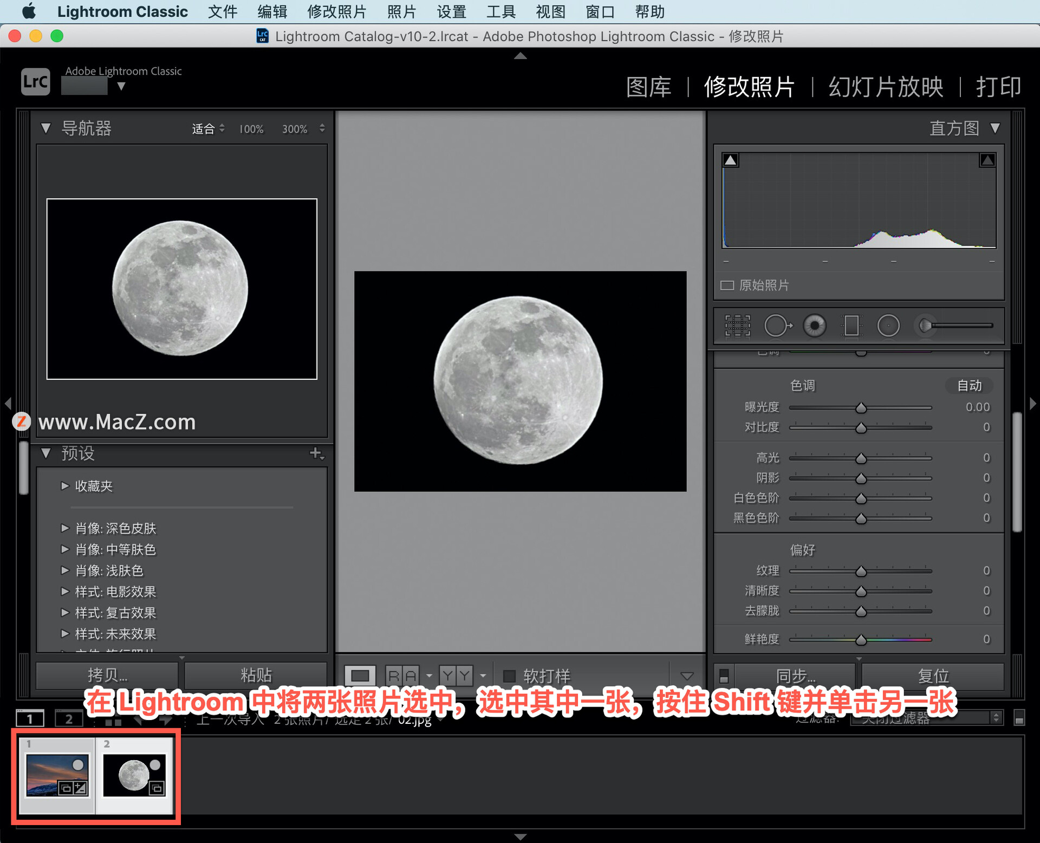Viewport: 1040px width, 843px height.
Task: Collapse the right panel group arrow
Action: (1033, 403)
